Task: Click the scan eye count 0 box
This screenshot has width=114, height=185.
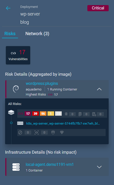Action: pyautogui.click(x=44, y=133)
